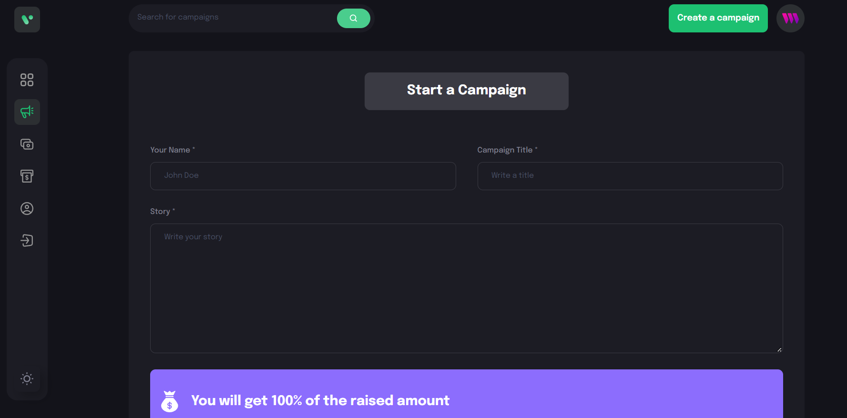Open the payment icon in sidebar

coord(27,144)
